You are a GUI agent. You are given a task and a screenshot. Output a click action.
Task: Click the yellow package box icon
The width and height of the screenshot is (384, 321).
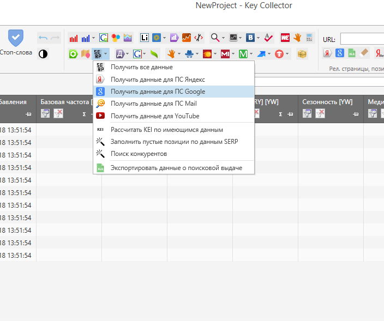pyautogui.click(x=302, y=53)
